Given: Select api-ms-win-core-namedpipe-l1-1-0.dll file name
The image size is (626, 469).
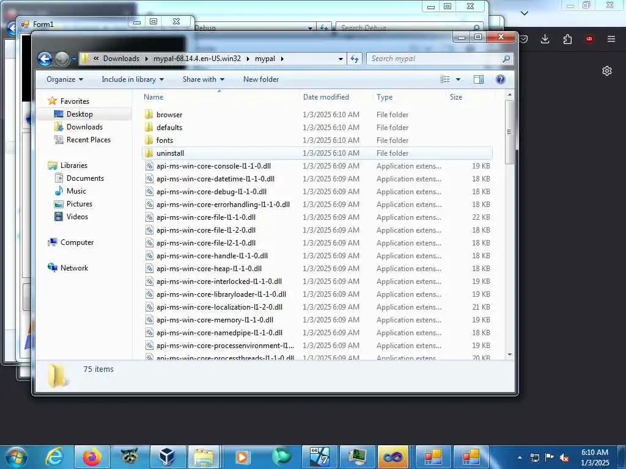Looking at the screenshot, I should point(219,333).
